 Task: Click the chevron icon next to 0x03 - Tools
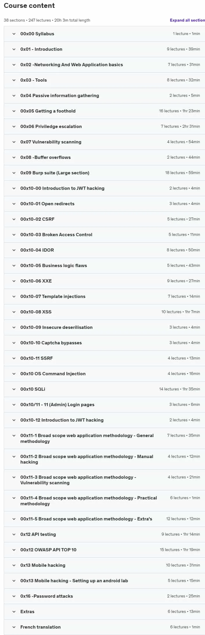pos(14,80)
